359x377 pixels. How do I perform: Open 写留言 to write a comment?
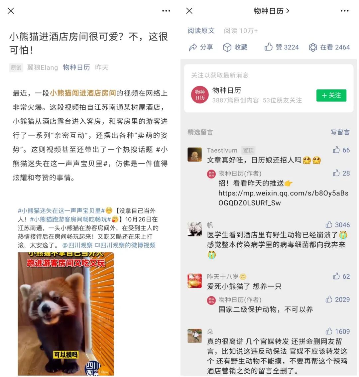coord(340,132)
